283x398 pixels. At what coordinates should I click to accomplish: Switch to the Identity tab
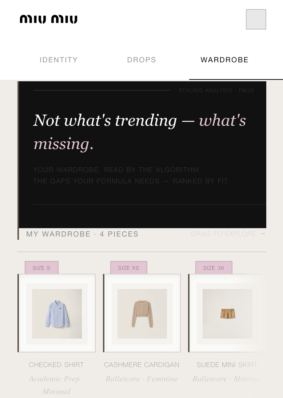click(59, 60)
